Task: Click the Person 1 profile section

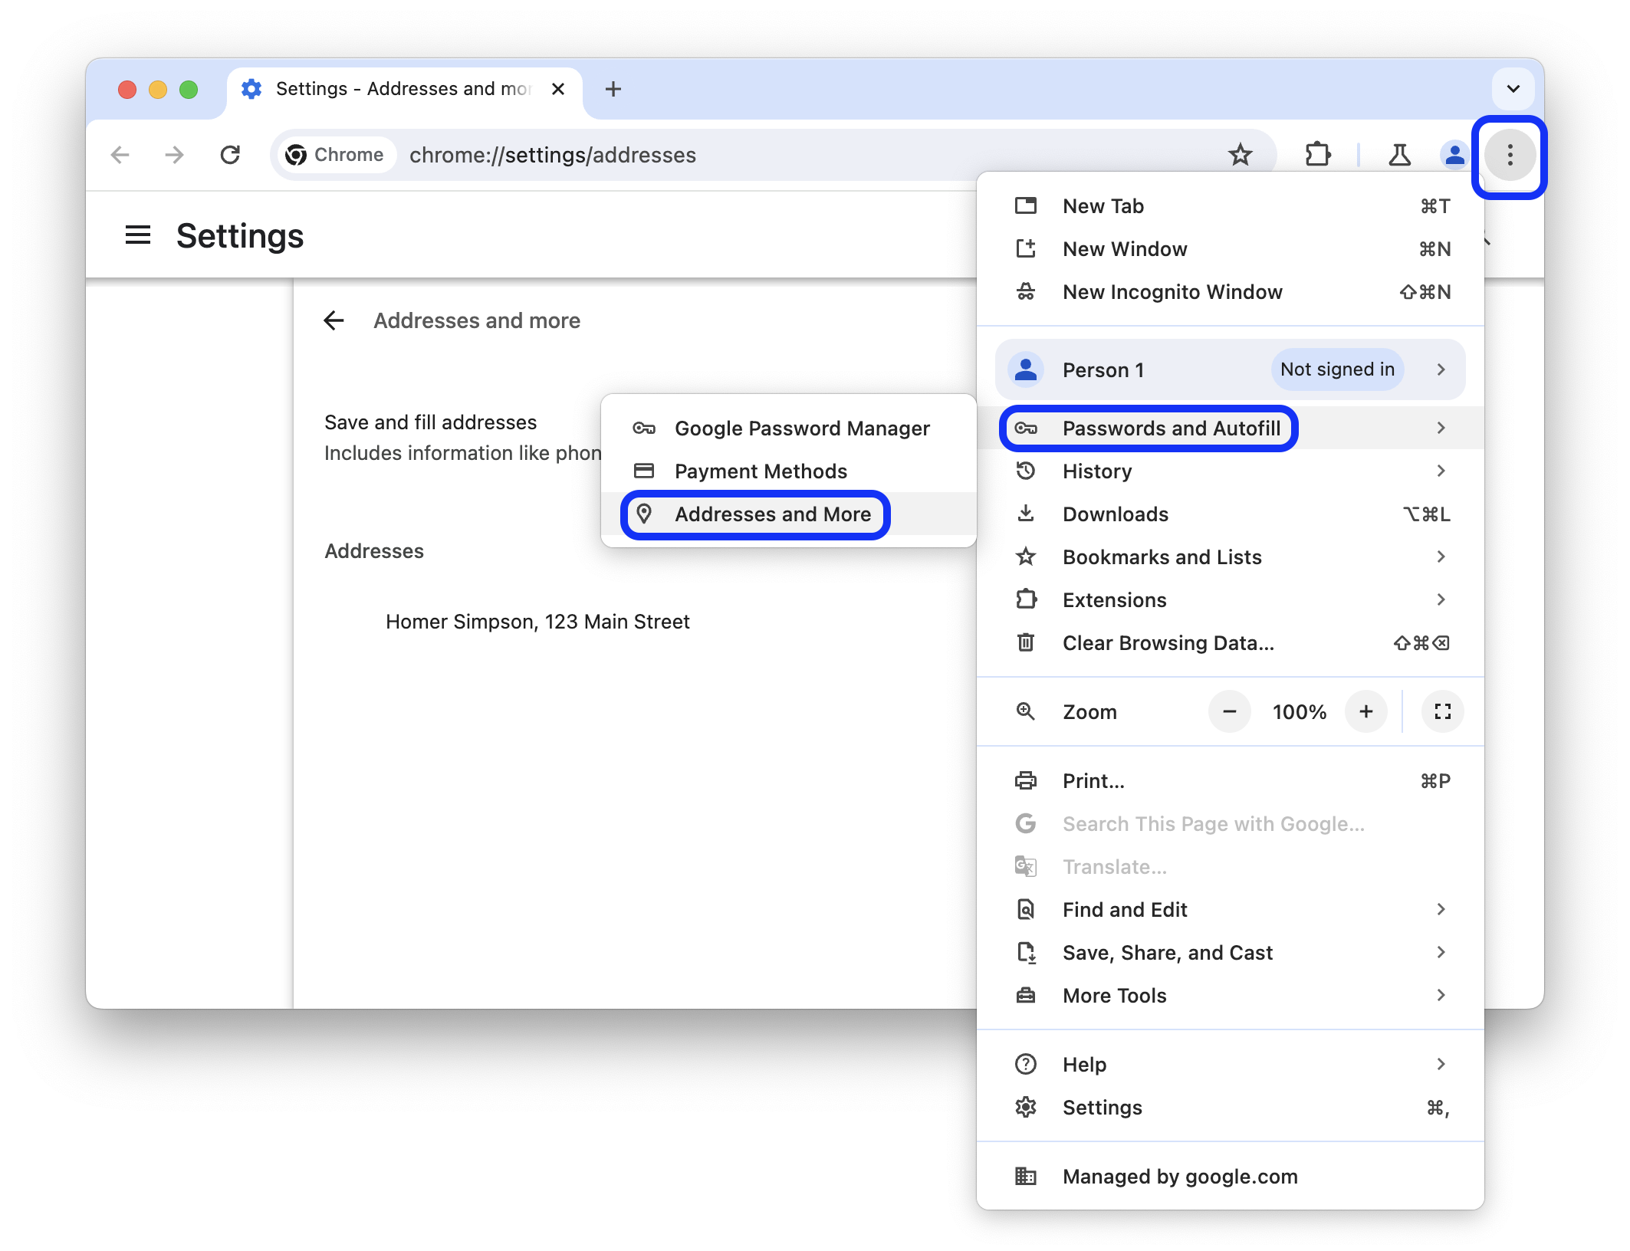Action: pyautogui.click(x=1232, y=369)
